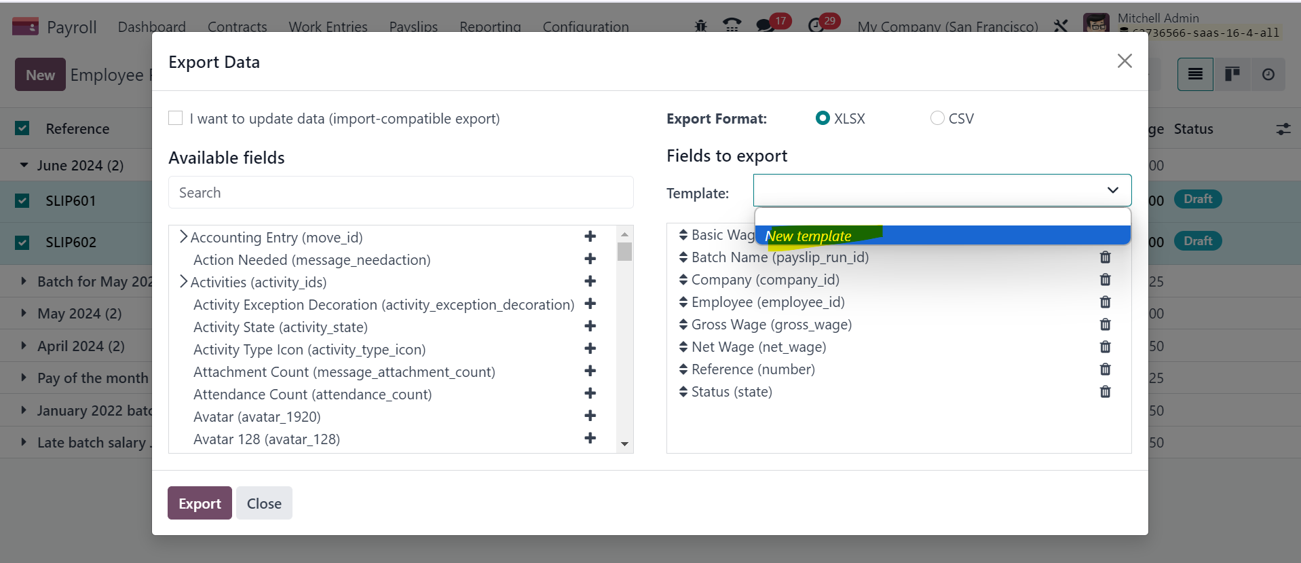Click the New payslip button

pos(40,75)
